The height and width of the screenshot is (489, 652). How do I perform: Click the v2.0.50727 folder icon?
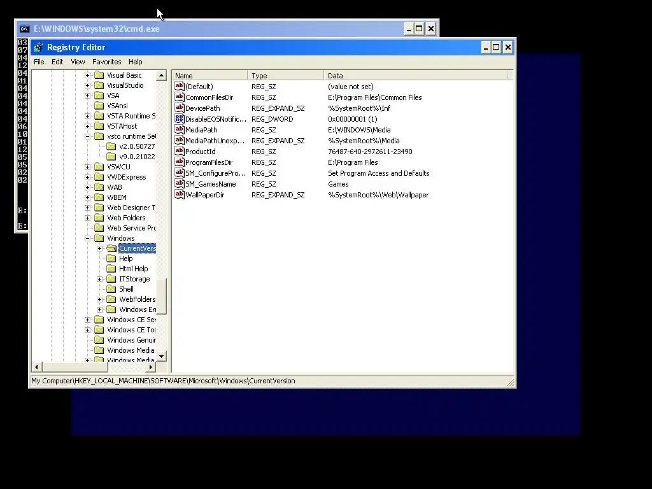(111, 146)
